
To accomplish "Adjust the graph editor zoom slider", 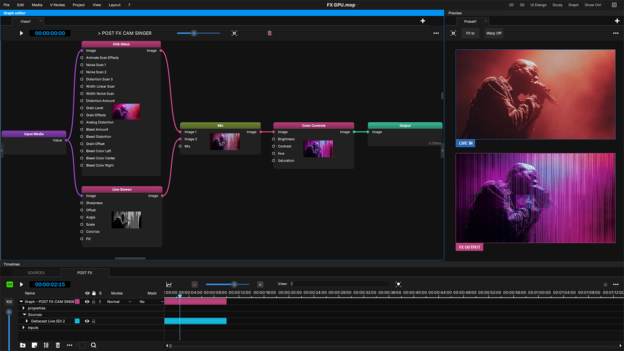I will (194, 33).
